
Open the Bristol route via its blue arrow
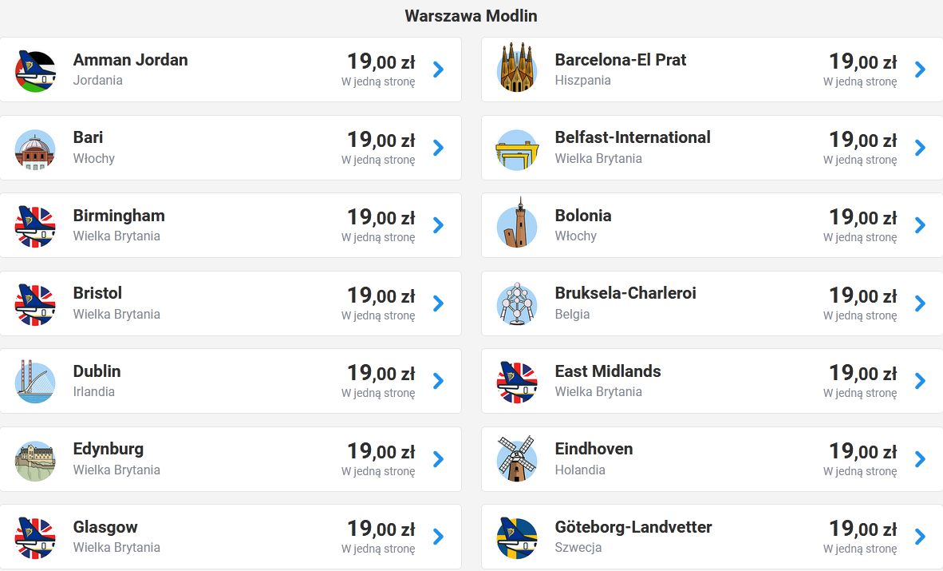click(439, 303)
